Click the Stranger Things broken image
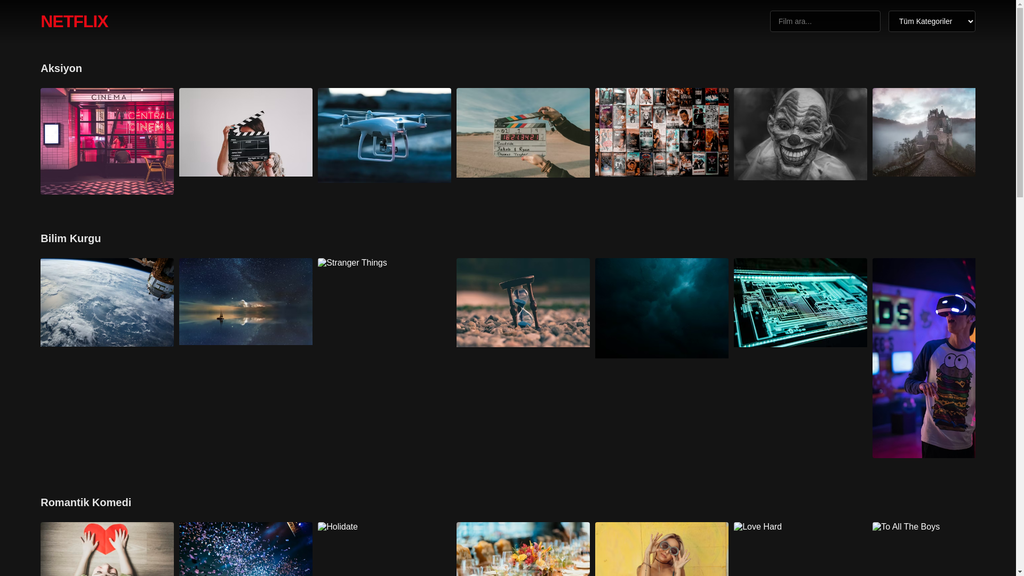The height and width of the screenshot is (576, 1024). coord(353,263)
